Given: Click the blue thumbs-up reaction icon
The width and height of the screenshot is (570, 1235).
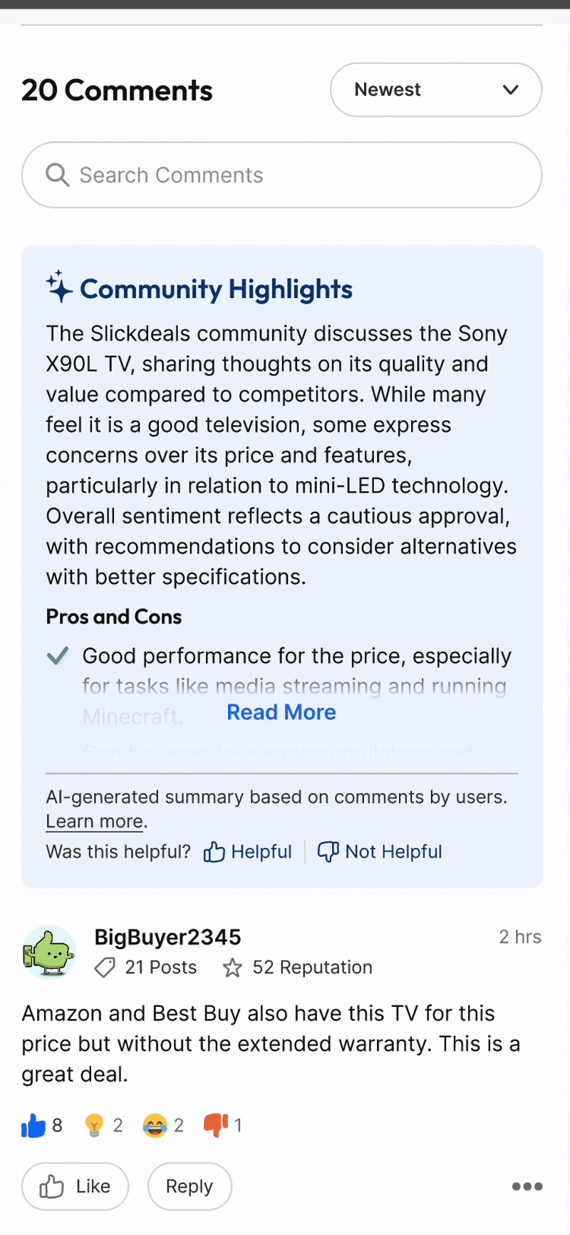Looking at the screenshot, I should [33, 1126].
